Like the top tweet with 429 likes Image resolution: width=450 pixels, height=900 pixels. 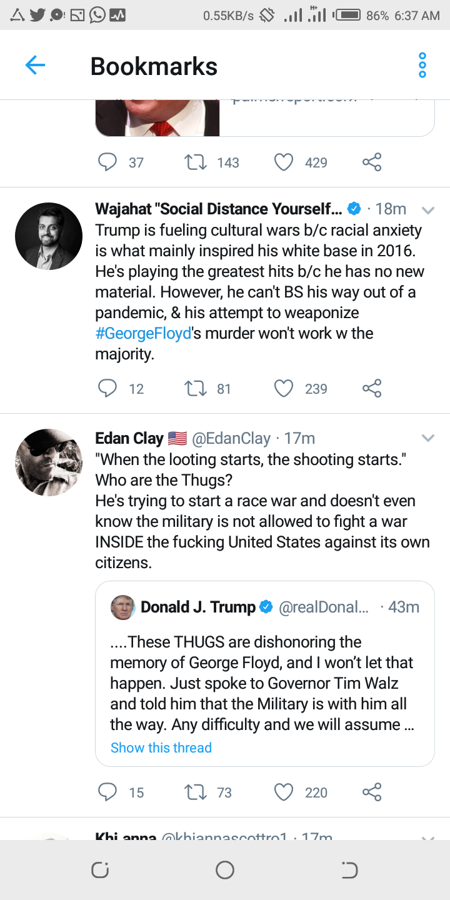tap(284, 162)
